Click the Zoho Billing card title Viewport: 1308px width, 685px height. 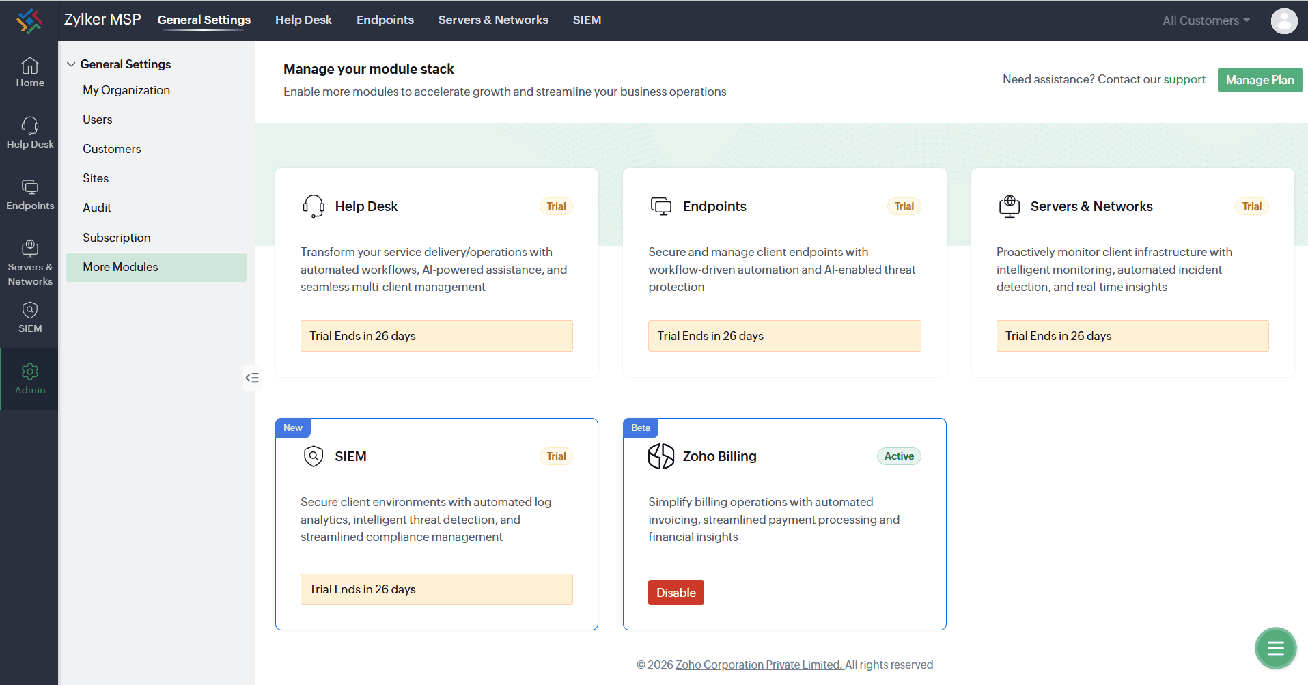pos(720,456)
